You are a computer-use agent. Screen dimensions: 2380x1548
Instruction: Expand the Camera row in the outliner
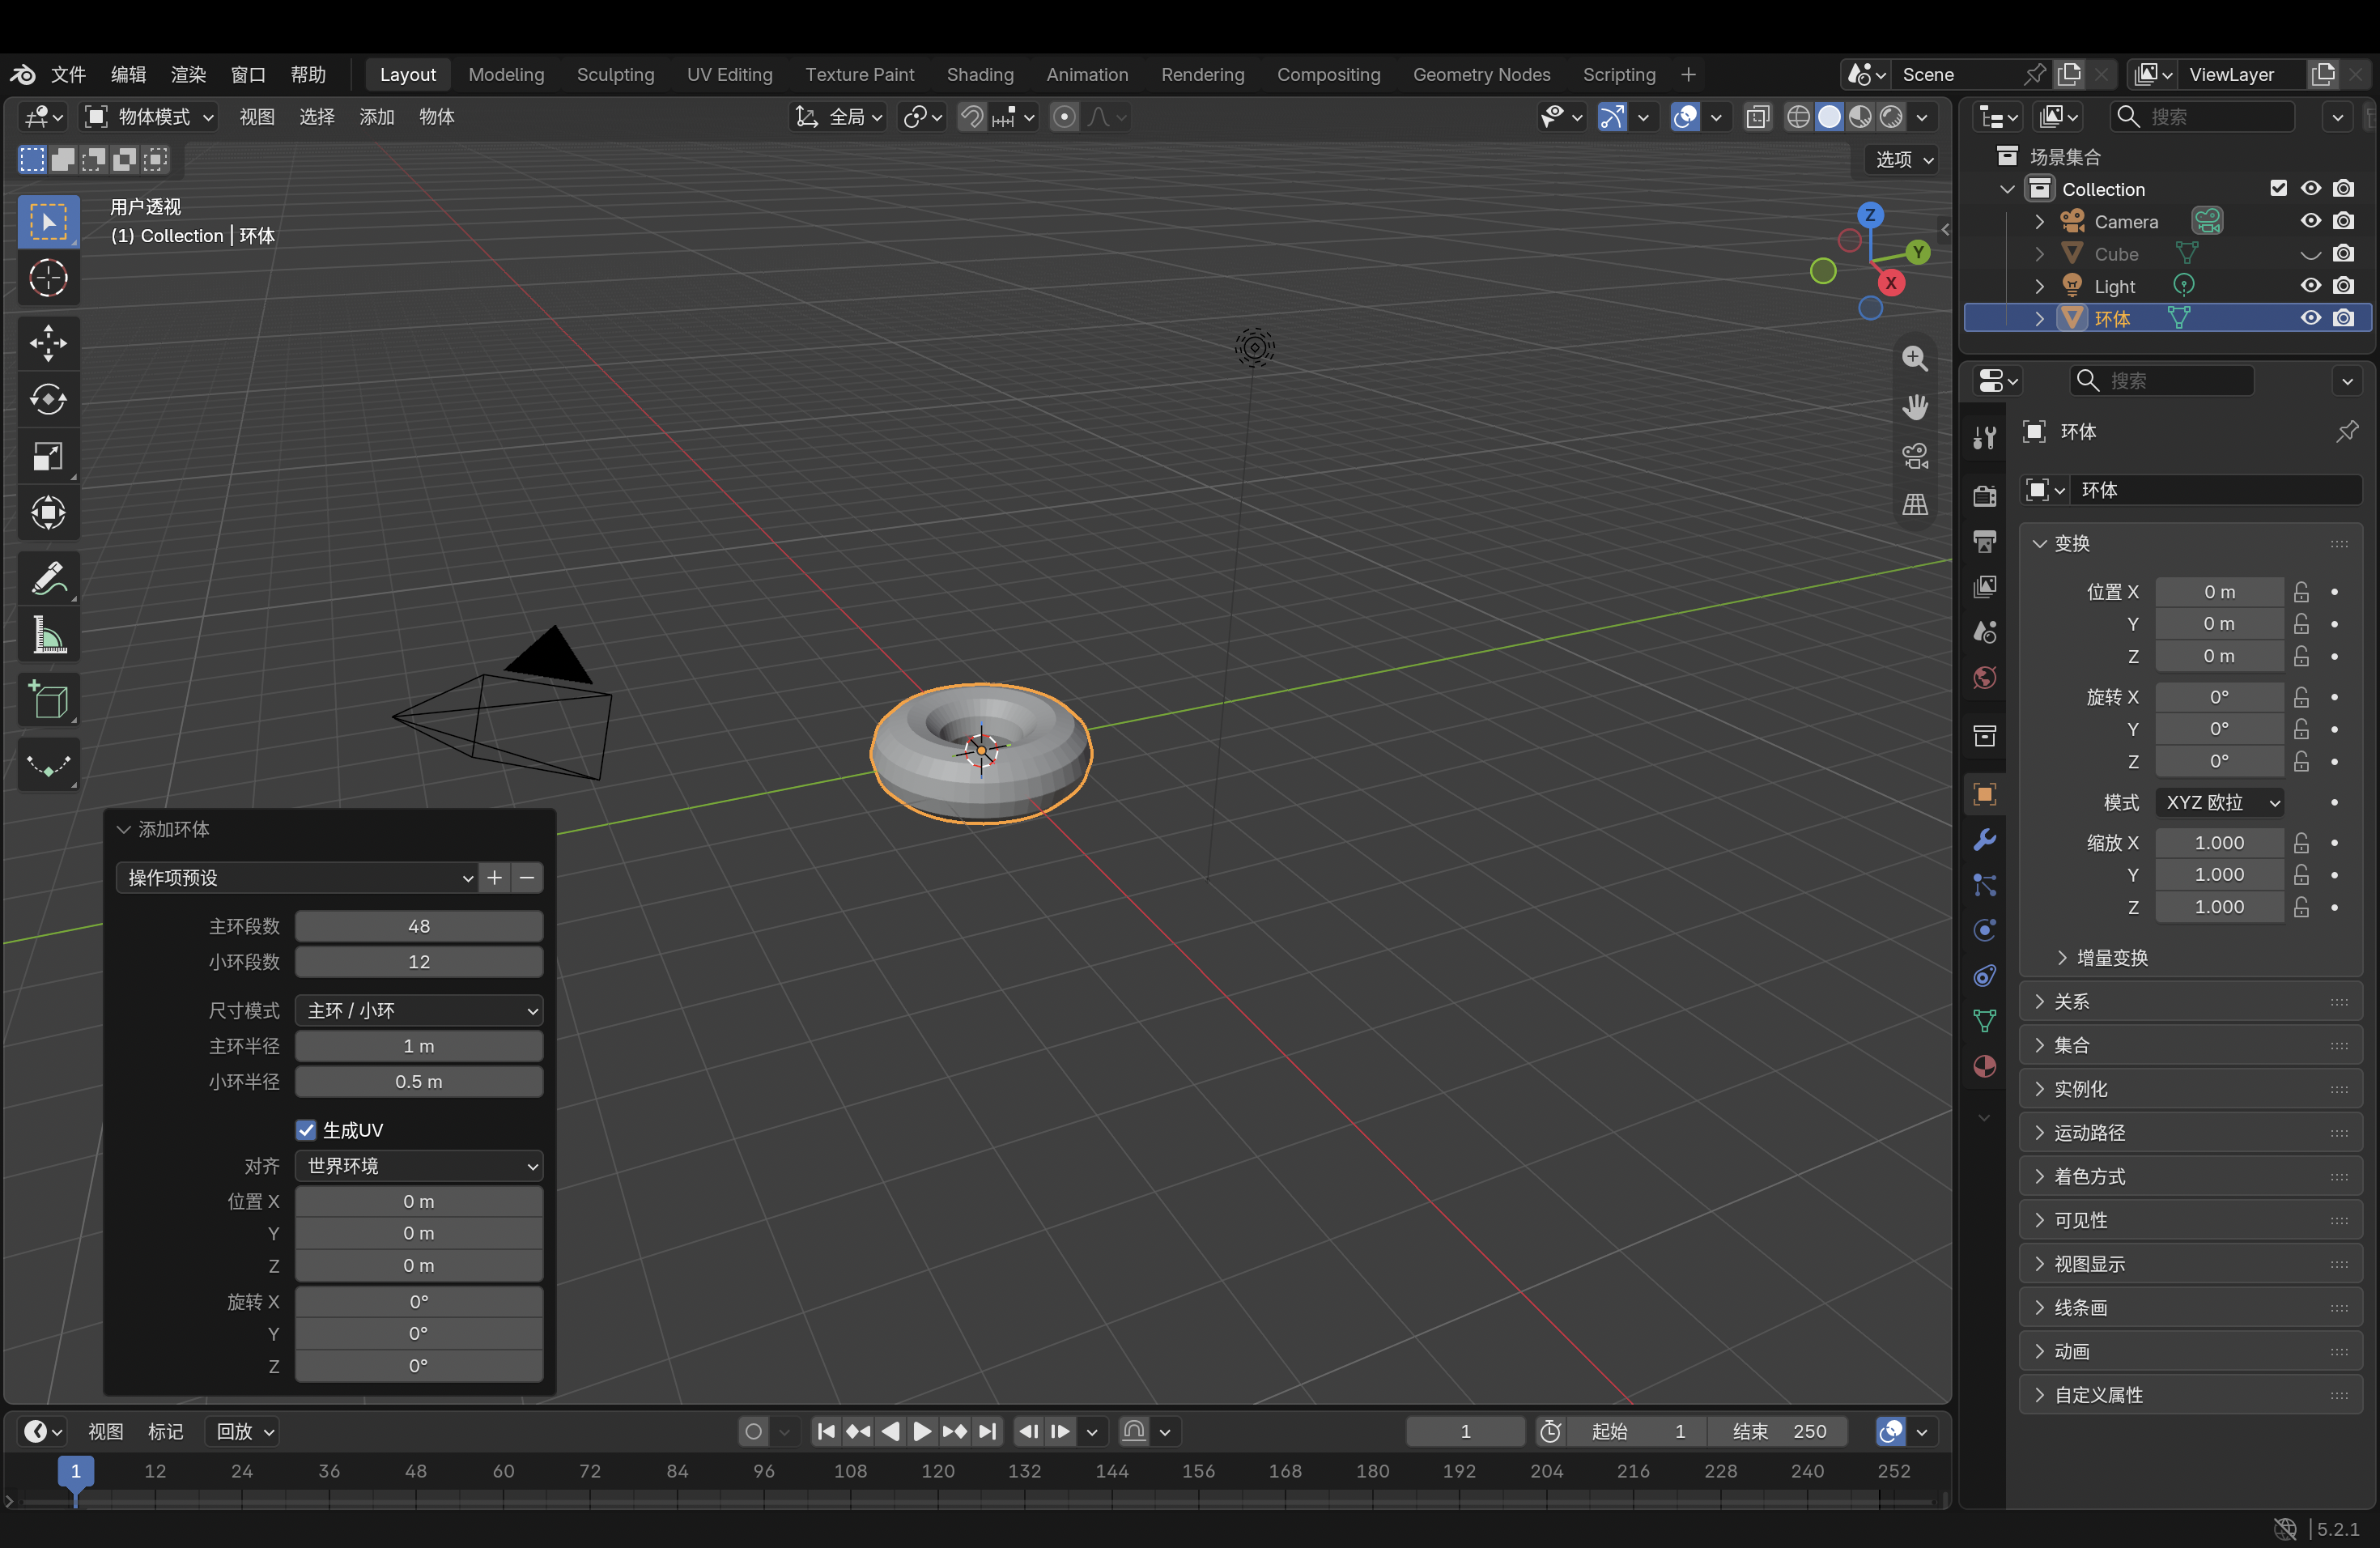coord(2039,221)
